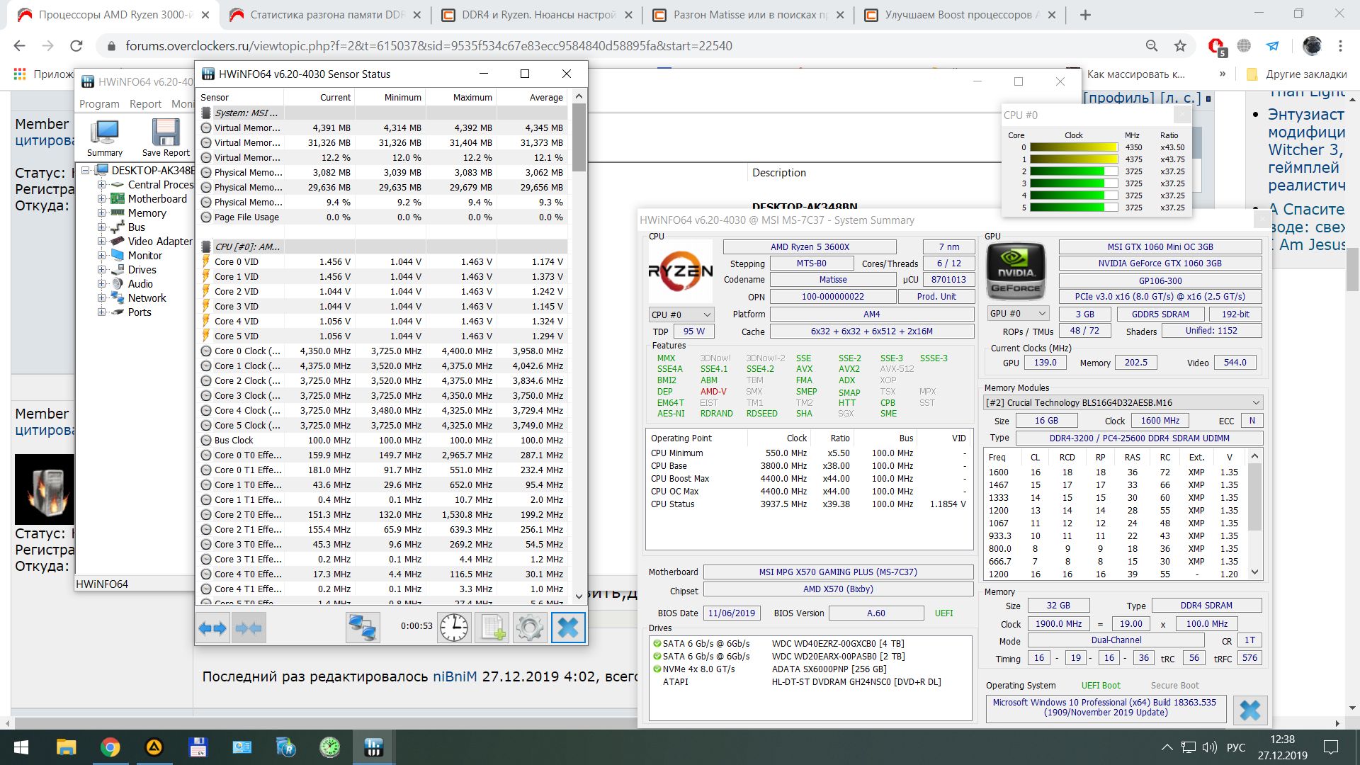Viewport: 1360px width, 765px height.
Task: Start logging with spreadsheet plus icon
Action: (492, 628)
